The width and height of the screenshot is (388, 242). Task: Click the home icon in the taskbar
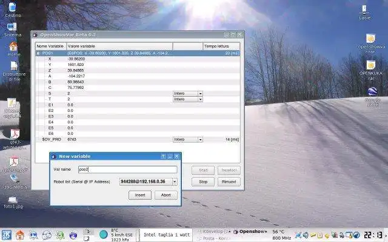coord(20,235)
